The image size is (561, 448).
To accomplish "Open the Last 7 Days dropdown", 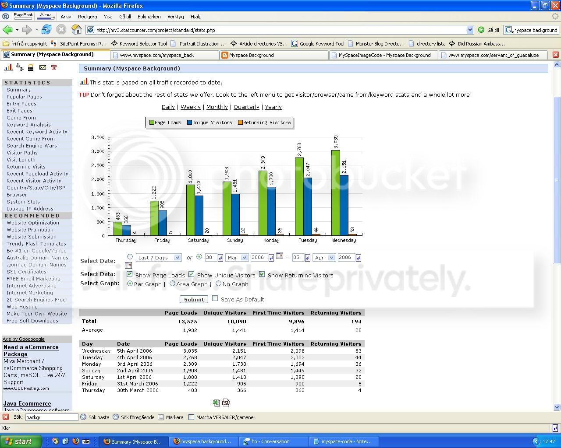I will (x=159, y=258).
